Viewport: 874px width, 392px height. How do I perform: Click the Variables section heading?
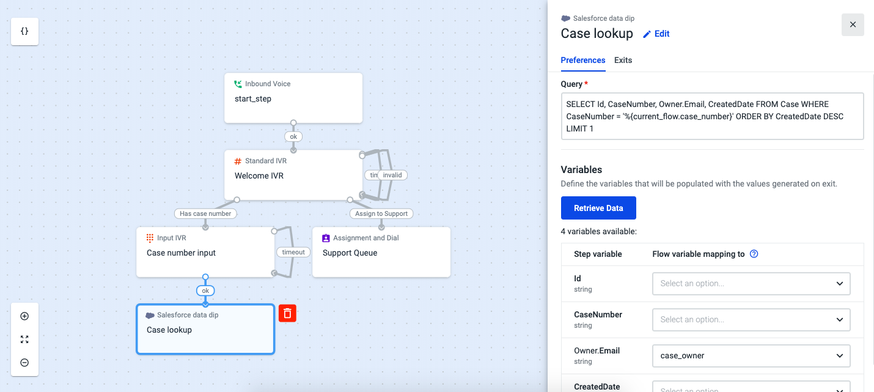581,169
